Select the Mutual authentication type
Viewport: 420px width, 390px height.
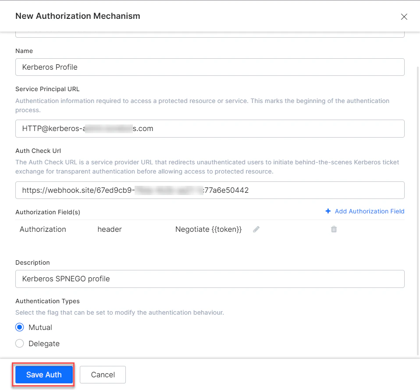click(19, 327)
